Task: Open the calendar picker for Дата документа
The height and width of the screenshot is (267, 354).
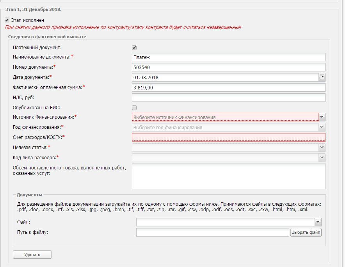Action: click(x=322, y=77)
